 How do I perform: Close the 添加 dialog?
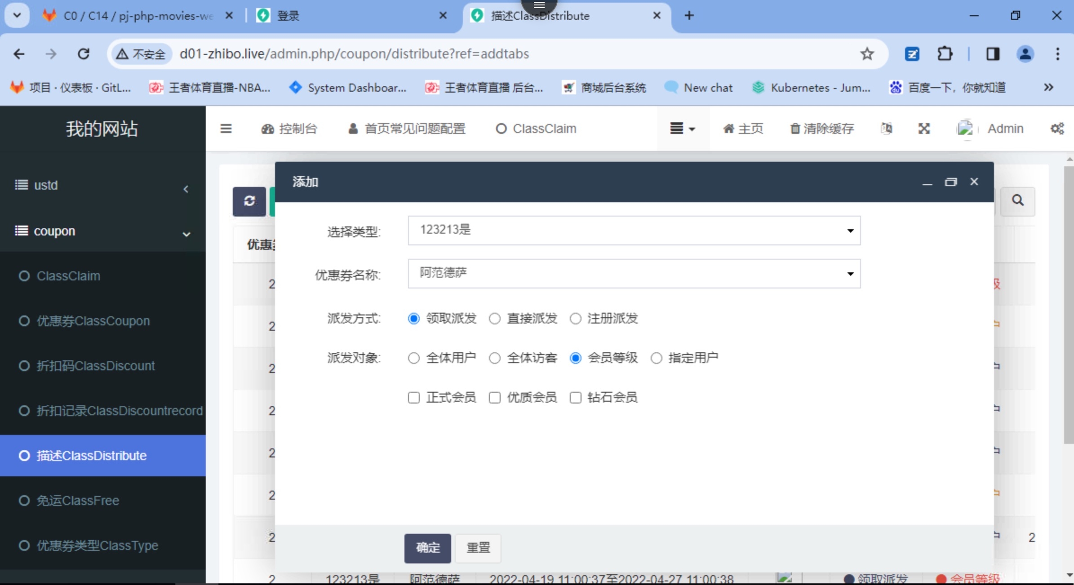point(974,182)
